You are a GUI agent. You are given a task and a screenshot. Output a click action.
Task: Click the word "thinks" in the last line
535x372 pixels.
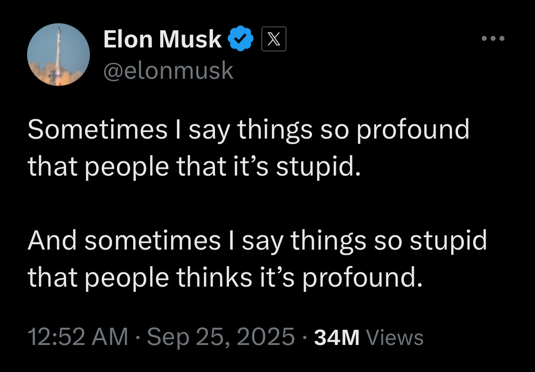(x=214, y=278)
